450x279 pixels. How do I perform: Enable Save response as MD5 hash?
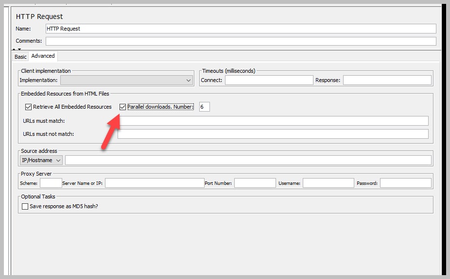click(x=25, y=206)
